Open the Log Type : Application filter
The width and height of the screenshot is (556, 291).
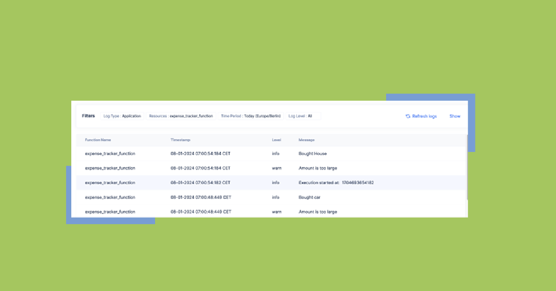click(x=122, y=116)
